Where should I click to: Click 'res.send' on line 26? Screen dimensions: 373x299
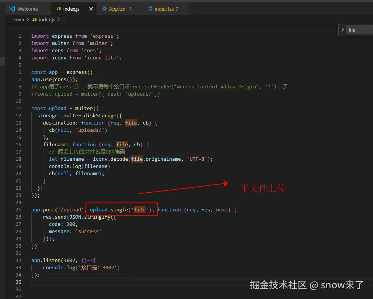54,217
